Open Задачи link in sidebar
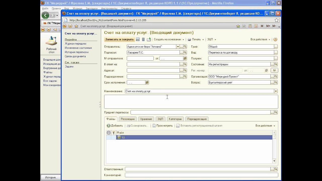This screenshot has width=322, height=181. pos(69,66)
